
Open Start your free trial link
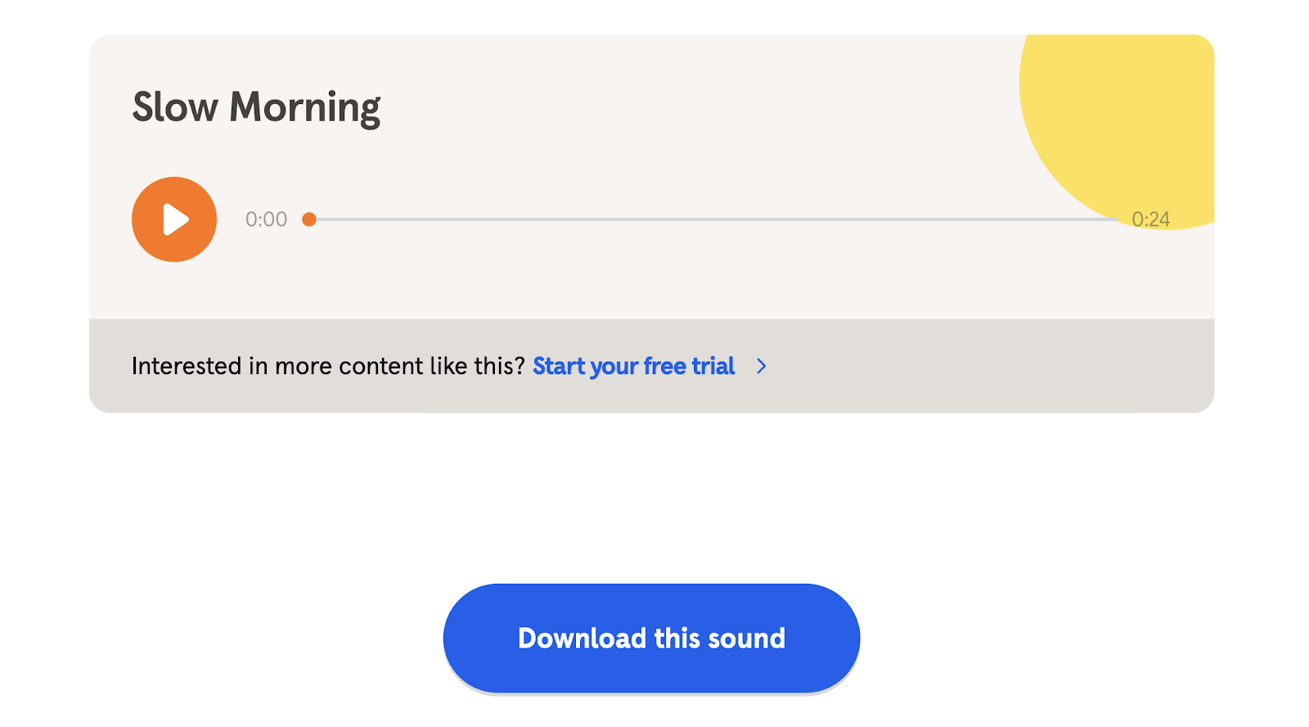(x=632, y=366)
